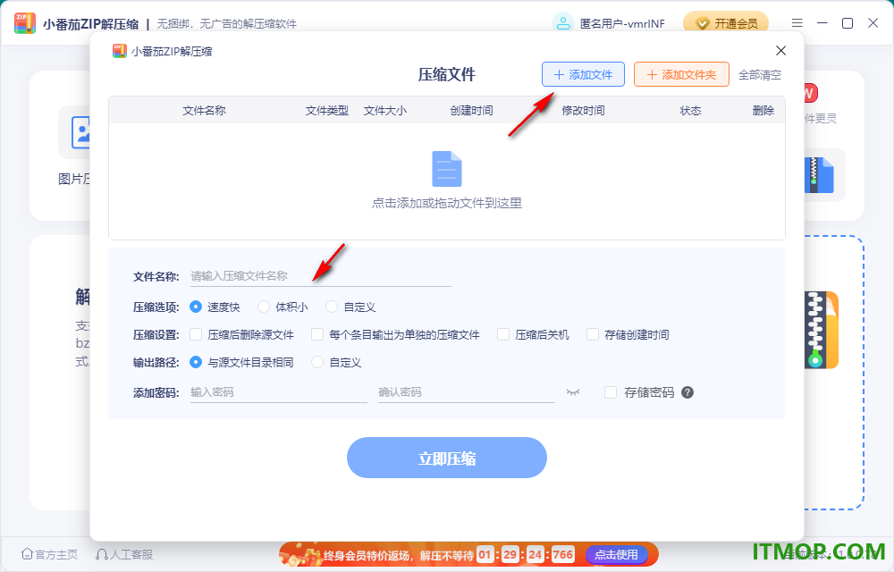Maximize the main window

click(848, 22)
